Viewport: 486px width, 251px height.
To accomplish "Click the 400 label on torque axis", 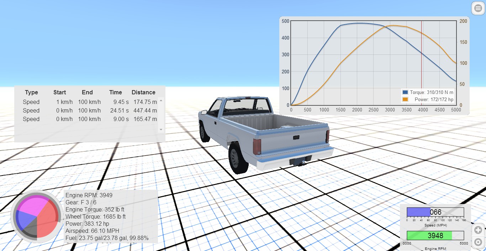I will coord(285,38).
